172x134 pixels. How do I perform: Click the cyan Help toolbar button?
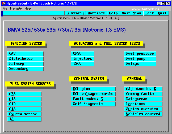click(113, 13)
